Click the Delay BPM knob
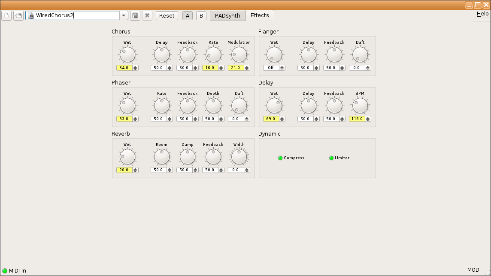 click(360, 106)
